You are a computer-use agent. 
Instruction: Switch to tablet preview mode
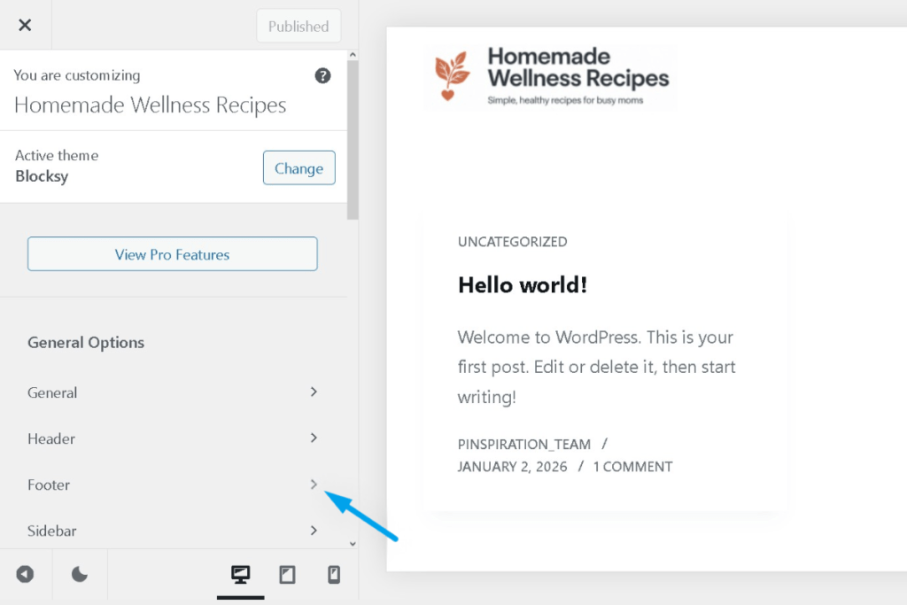[287, 574]
